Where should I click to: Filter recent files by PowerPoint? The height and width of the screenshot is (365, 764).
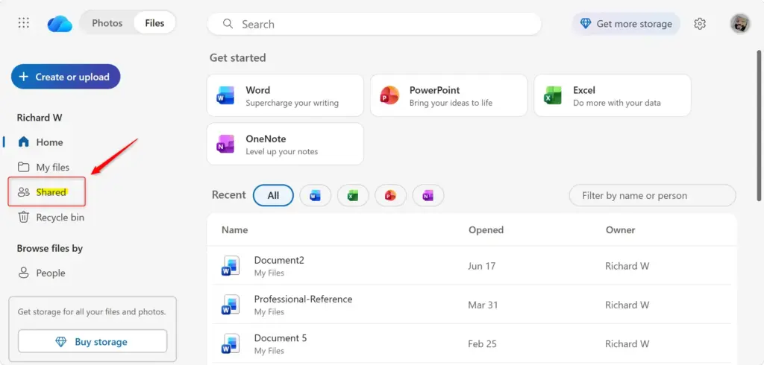390,195
